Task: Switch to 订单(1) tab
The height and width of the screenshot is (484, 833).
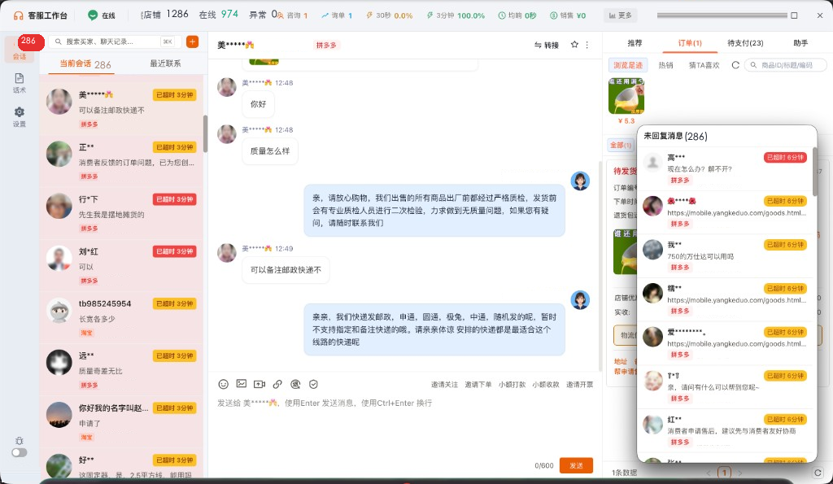Action: click(690, 43)
